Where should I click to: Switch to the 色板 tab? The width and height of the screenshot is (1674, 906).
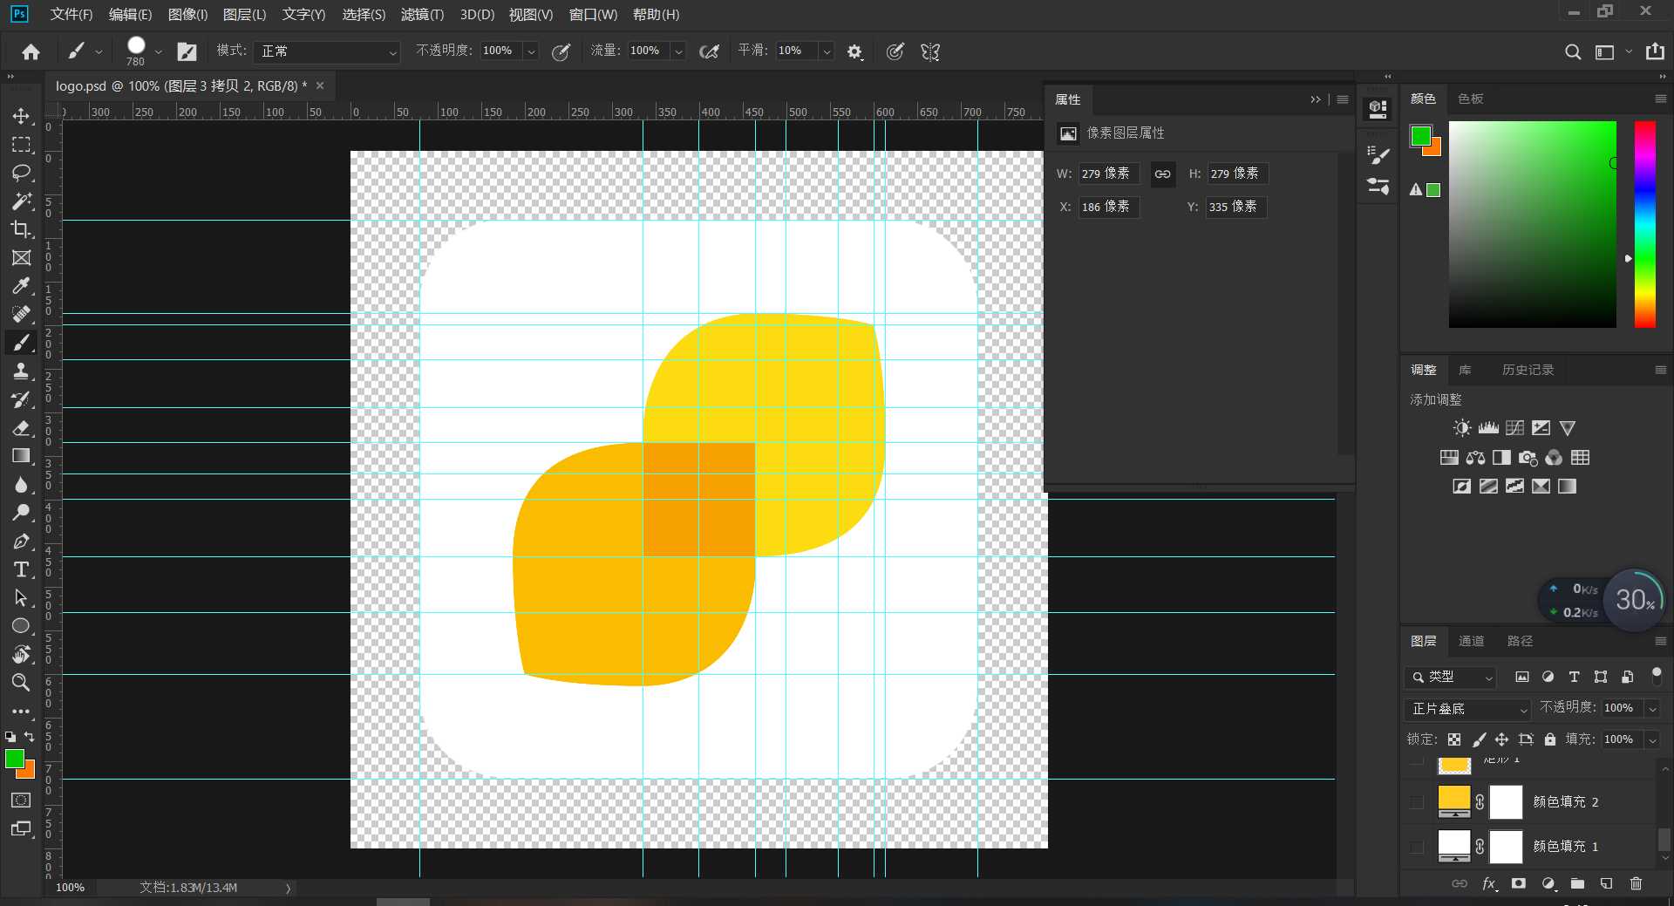(x=1470, y=99)
